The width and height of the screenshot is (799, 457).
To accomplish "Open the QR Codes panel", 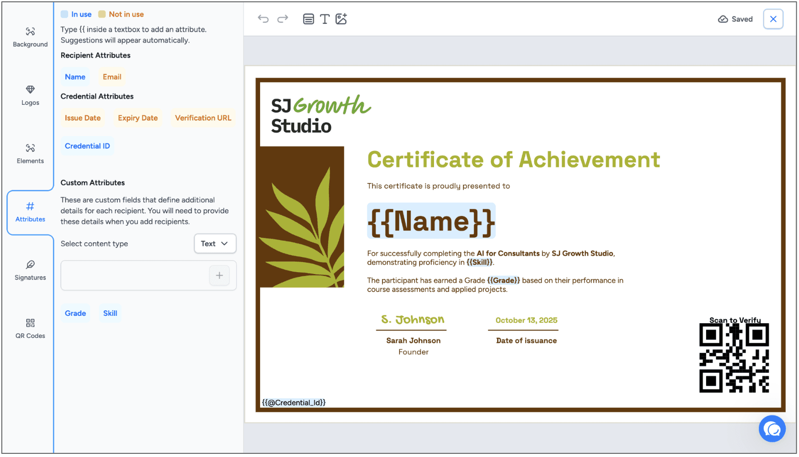I will 30,329.
